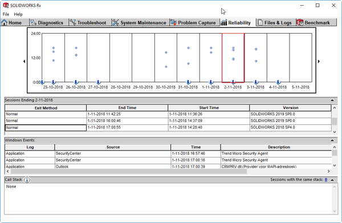Viewport: 342px width, 223px height.
Task: Click the Home house icon
Action: (4, 22)
